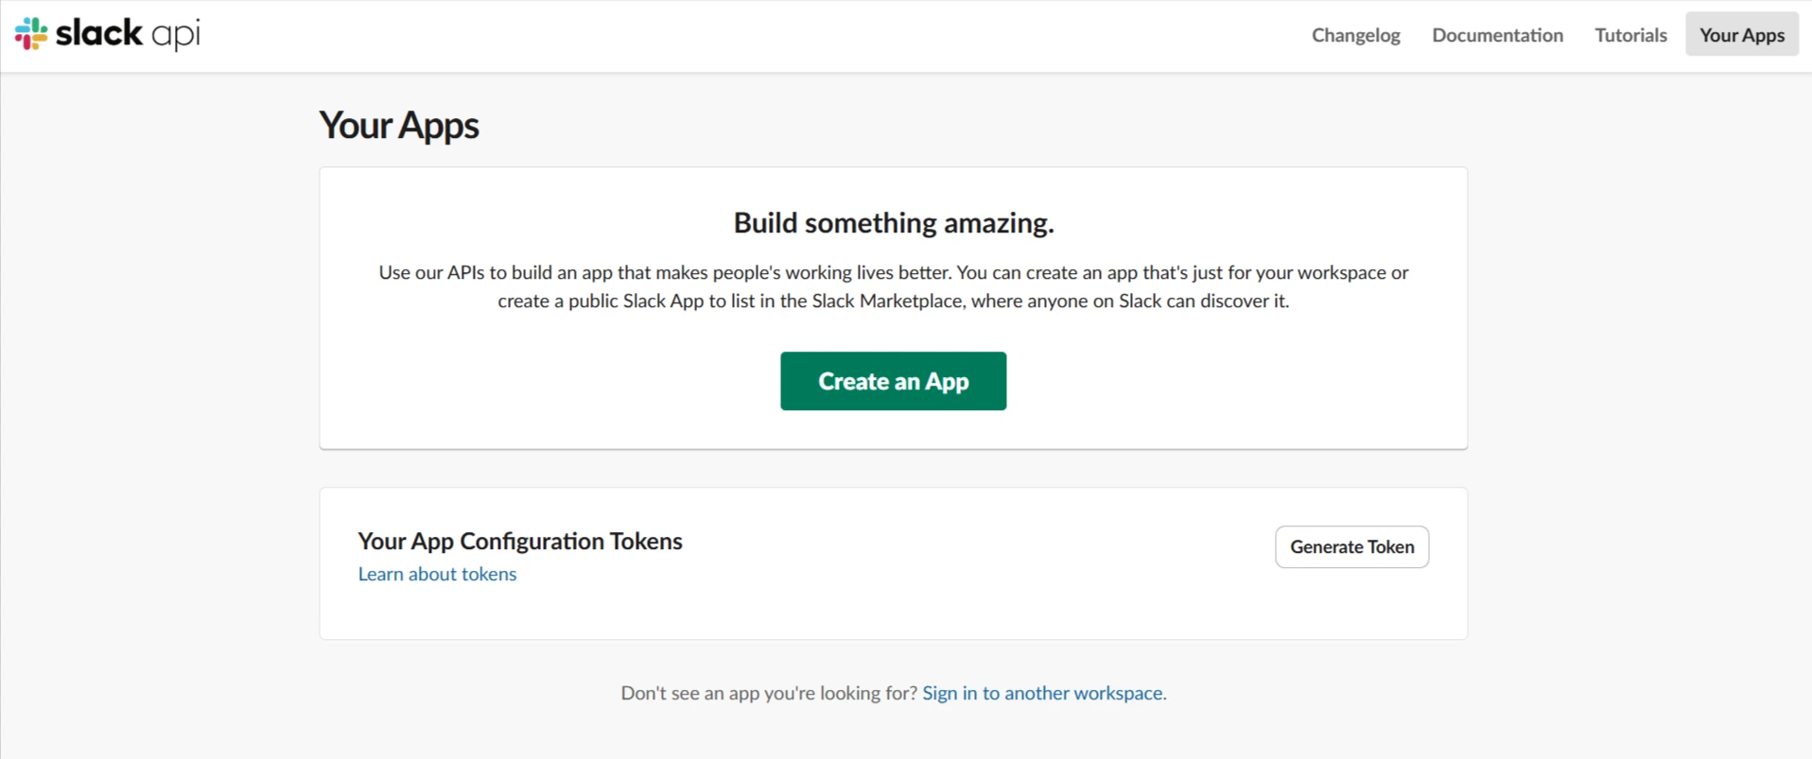Image resolution: width=1812 pixels, height=759 pixels.
Task: Click the Your Apps page heading
Action: pos(399,126)
